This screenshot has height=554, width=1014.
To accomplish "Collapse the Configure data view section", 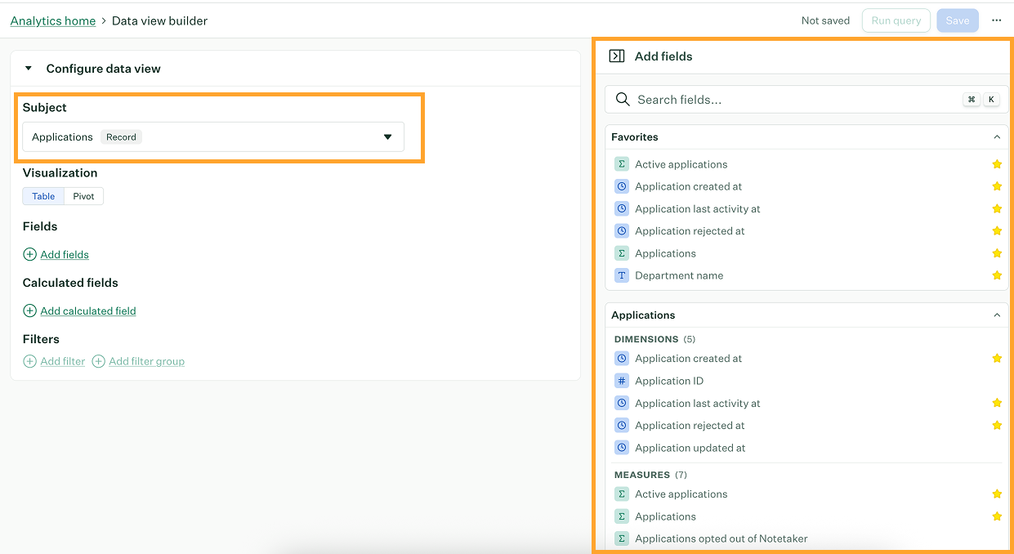I will click(29, 69).
